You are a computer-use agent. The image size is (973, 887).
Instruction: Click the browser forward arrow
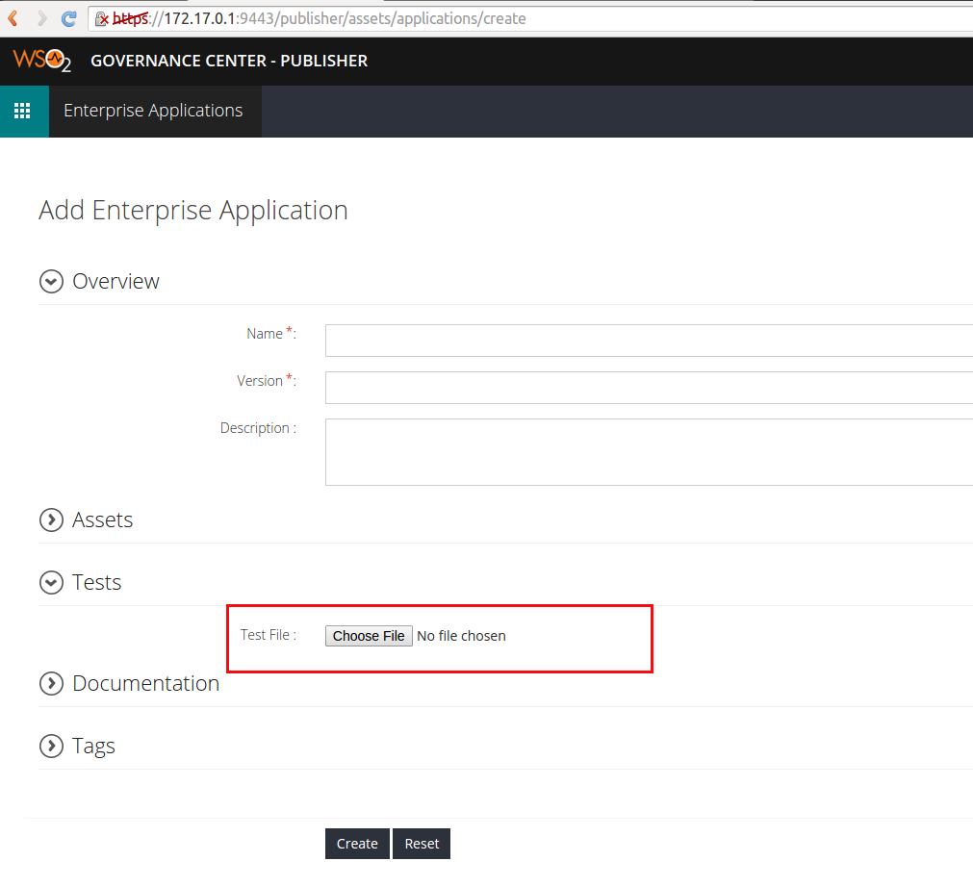[42, 18]
